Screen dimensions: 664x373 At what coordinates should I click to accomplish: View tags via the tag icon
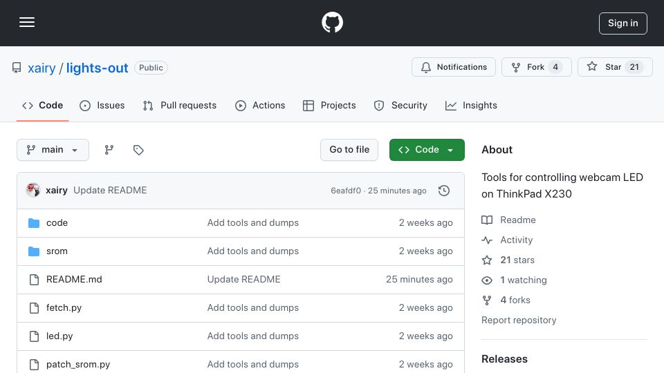(x=138, y=150)
